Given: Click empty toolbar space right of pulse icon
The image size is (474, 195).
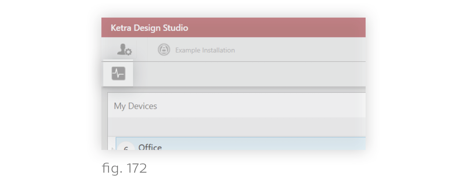Looking at the screenshot, I should (x=249, y=74).
